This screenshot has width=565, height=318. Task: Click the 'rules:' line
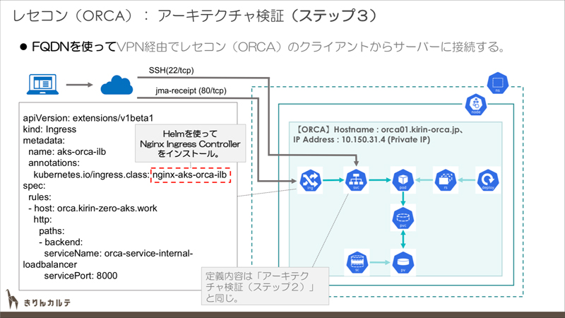[x=40, y=197]
